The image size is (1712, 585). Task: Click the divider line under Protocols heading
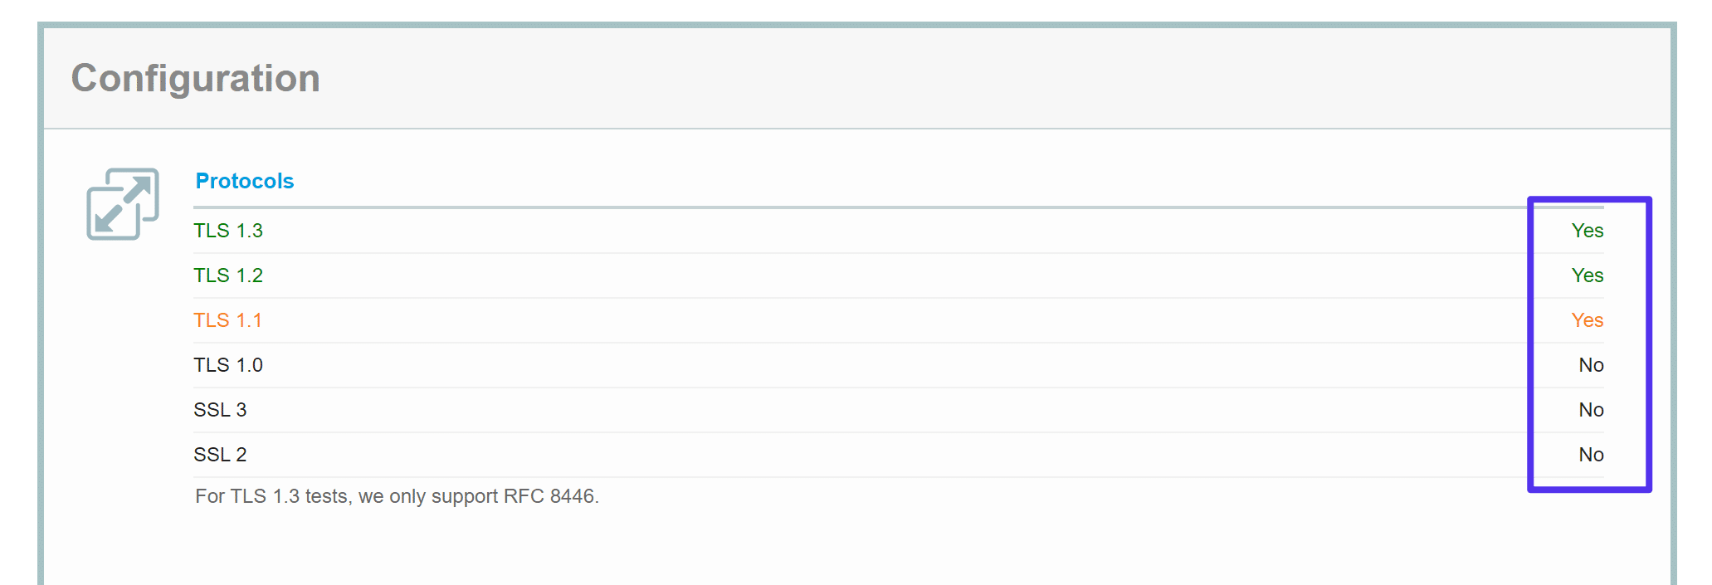[x=830, y=207]
